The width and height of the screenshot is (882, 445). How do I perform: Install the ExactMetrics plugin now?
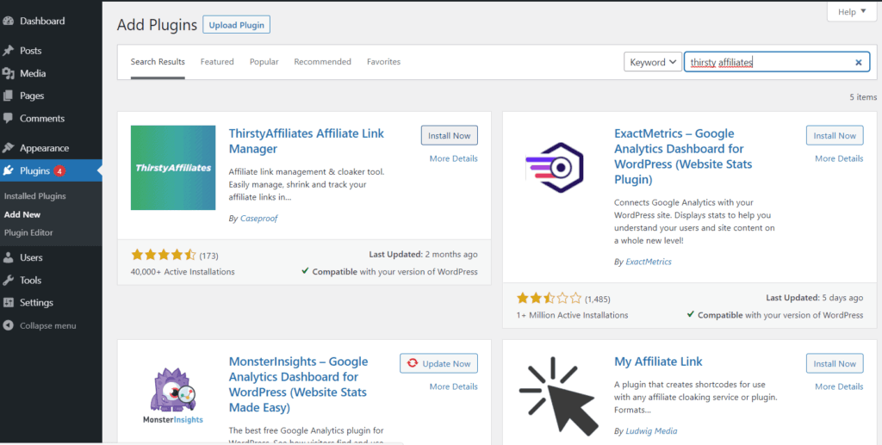(x=835, y=135)
